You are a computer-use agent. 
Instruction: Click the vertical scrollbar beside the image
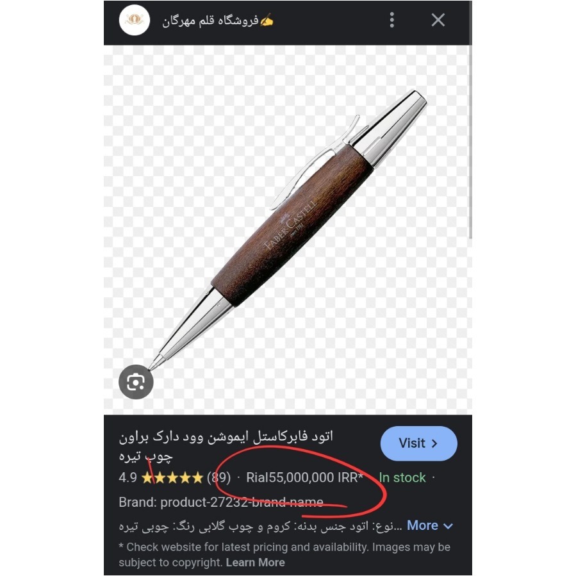[470, 142]
